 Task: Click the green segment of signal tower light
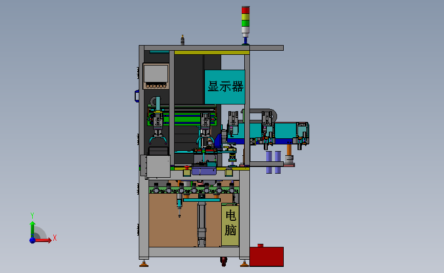coord(245,23)
